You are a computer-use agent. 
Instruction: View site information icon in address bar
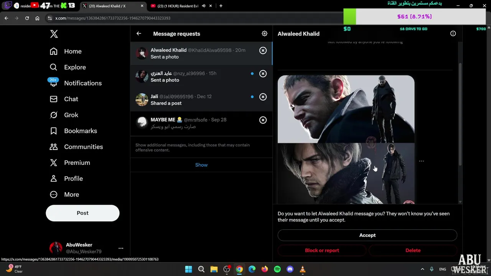pyautogui.click(x=49, y=18)
